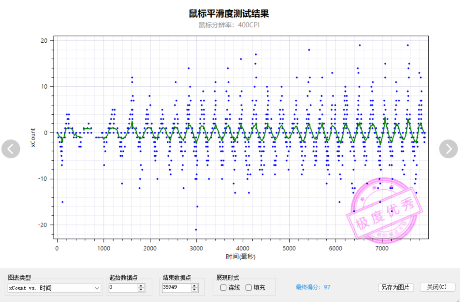The height and width of the screenshot is (302, 460).
Task: Click the 另存为图片 button
Action: (396, 288)
